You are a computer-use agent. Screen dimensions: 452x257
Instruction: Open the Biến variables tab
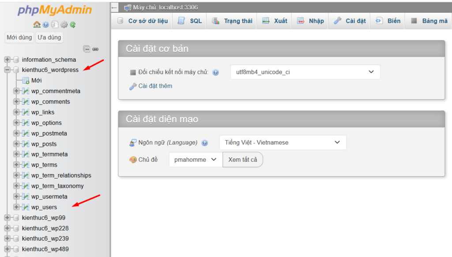388,21
